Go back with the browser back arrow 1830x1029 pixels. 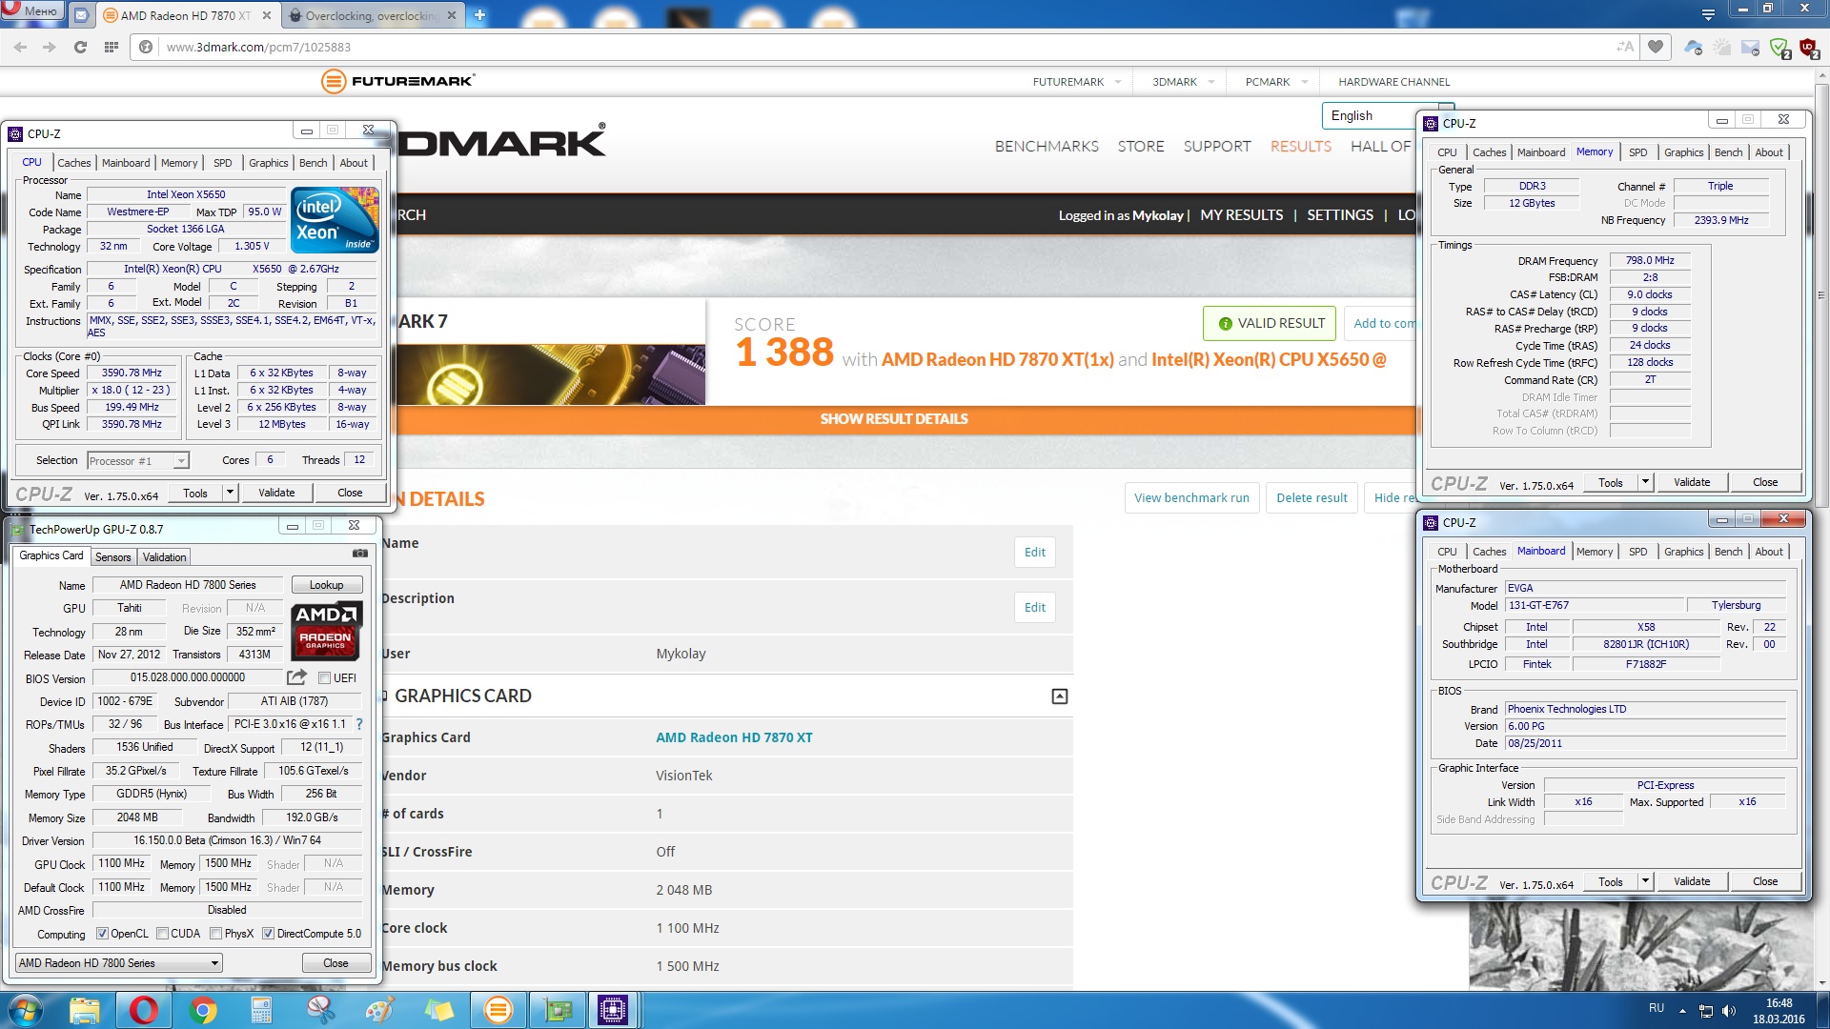(21, 47)
